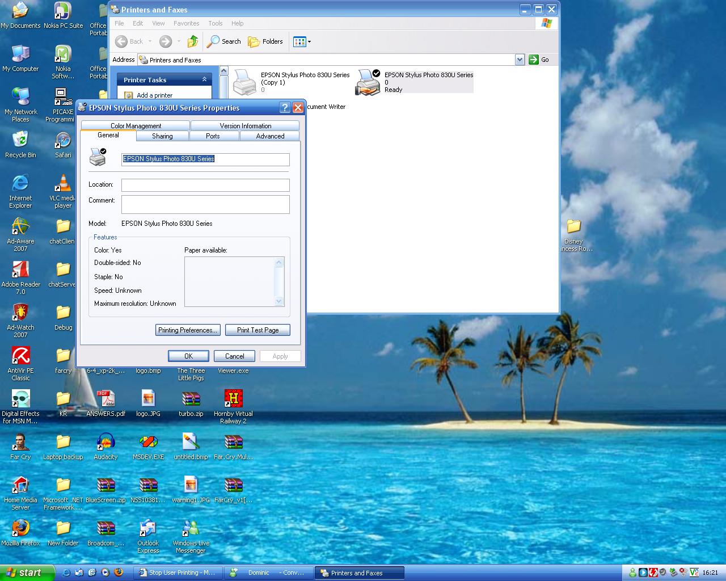Select My Computer desktop icon
This screenshot has width=726, height=581.
click(20, 58)
